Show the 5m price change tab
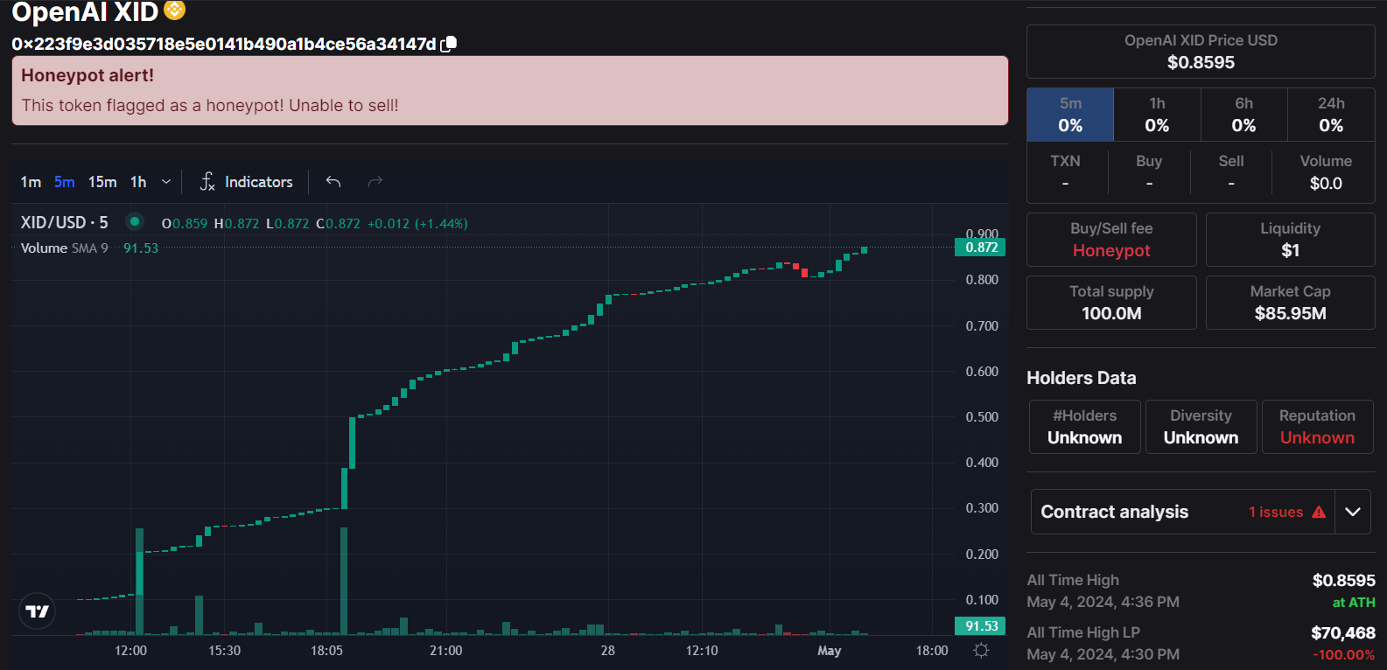The height and width of the screenshot is (670, 1387). click(x=1070, y=115)
